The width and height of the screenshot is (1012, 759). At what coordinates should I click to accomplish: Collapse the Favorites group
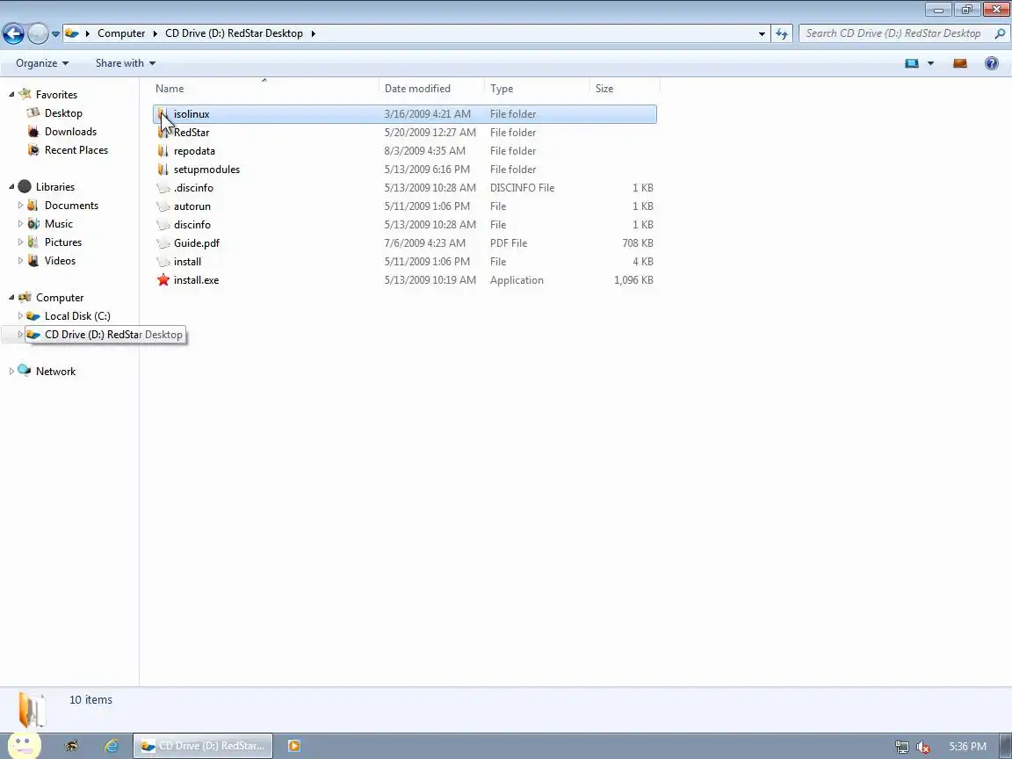tap(11, 94)
